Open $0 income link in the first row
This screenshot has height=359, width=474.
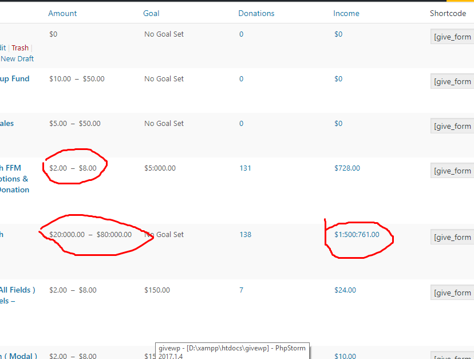tap(338, 34)
